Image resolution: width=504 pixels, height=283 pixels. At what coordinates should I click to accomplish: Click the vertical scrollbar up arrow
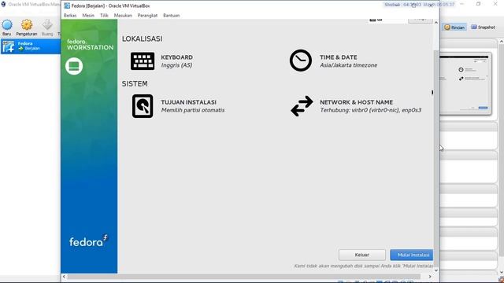436,23
